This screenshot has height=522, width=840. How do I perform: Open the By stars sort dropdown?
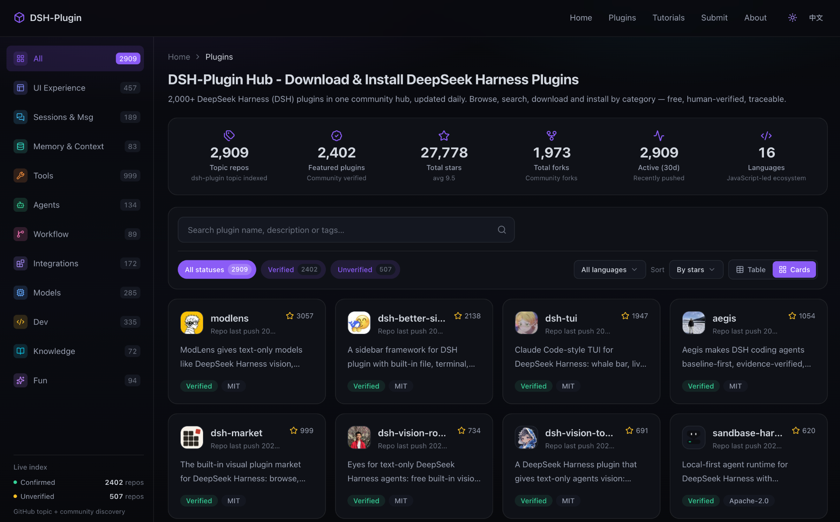pos(696,270)
